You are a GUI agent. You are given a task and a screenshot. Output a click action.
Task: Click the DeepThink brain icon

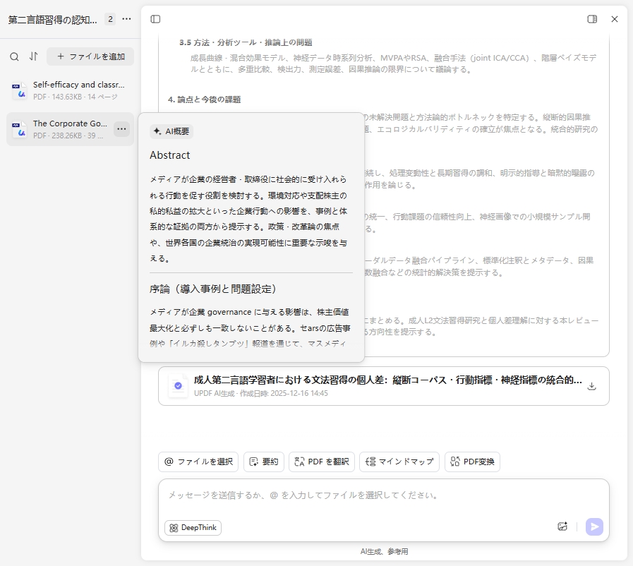click(175, 527)
